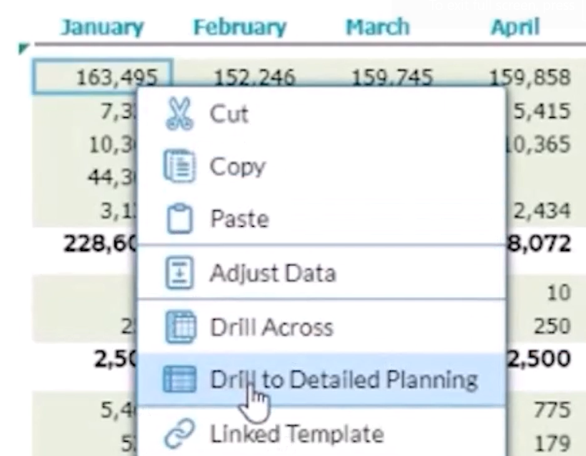Click the Linked Template chain-link icon
This screenshot has width=586, height=456.
point(178,432)
